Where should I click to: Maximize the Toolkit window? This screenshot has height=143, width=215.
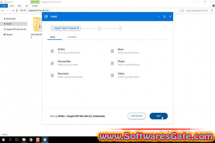tap(165, 17)
